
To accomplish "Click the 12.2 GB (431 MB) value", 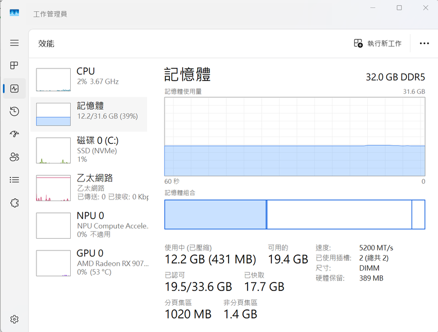I will point(211,260).
